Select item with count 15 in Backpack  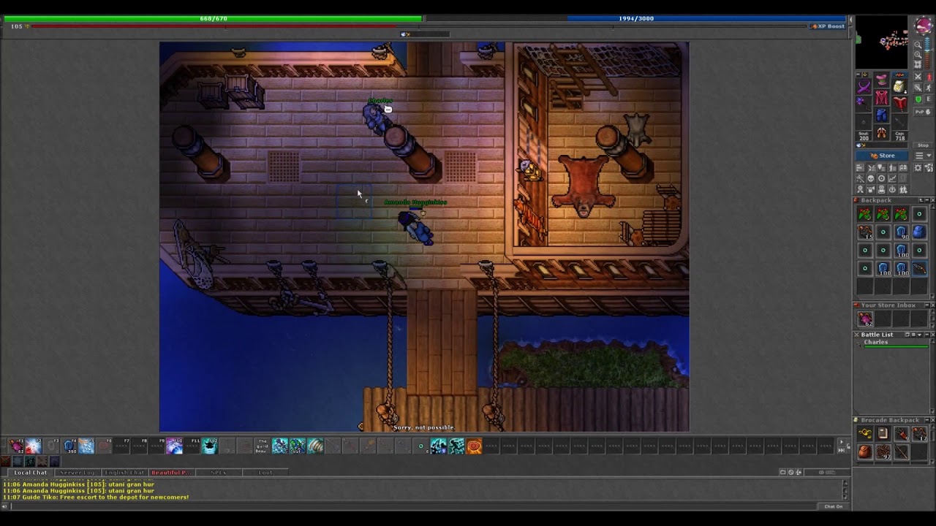coord(865,232)
